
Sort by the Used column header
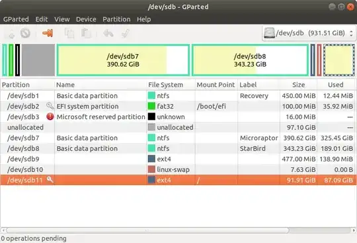coord(337,85)
